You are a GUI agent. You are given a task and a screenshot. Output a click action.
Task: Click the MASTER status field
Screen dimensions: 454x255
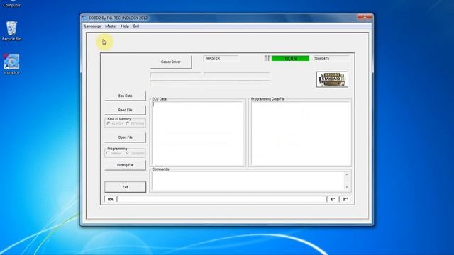pos(221,58)
